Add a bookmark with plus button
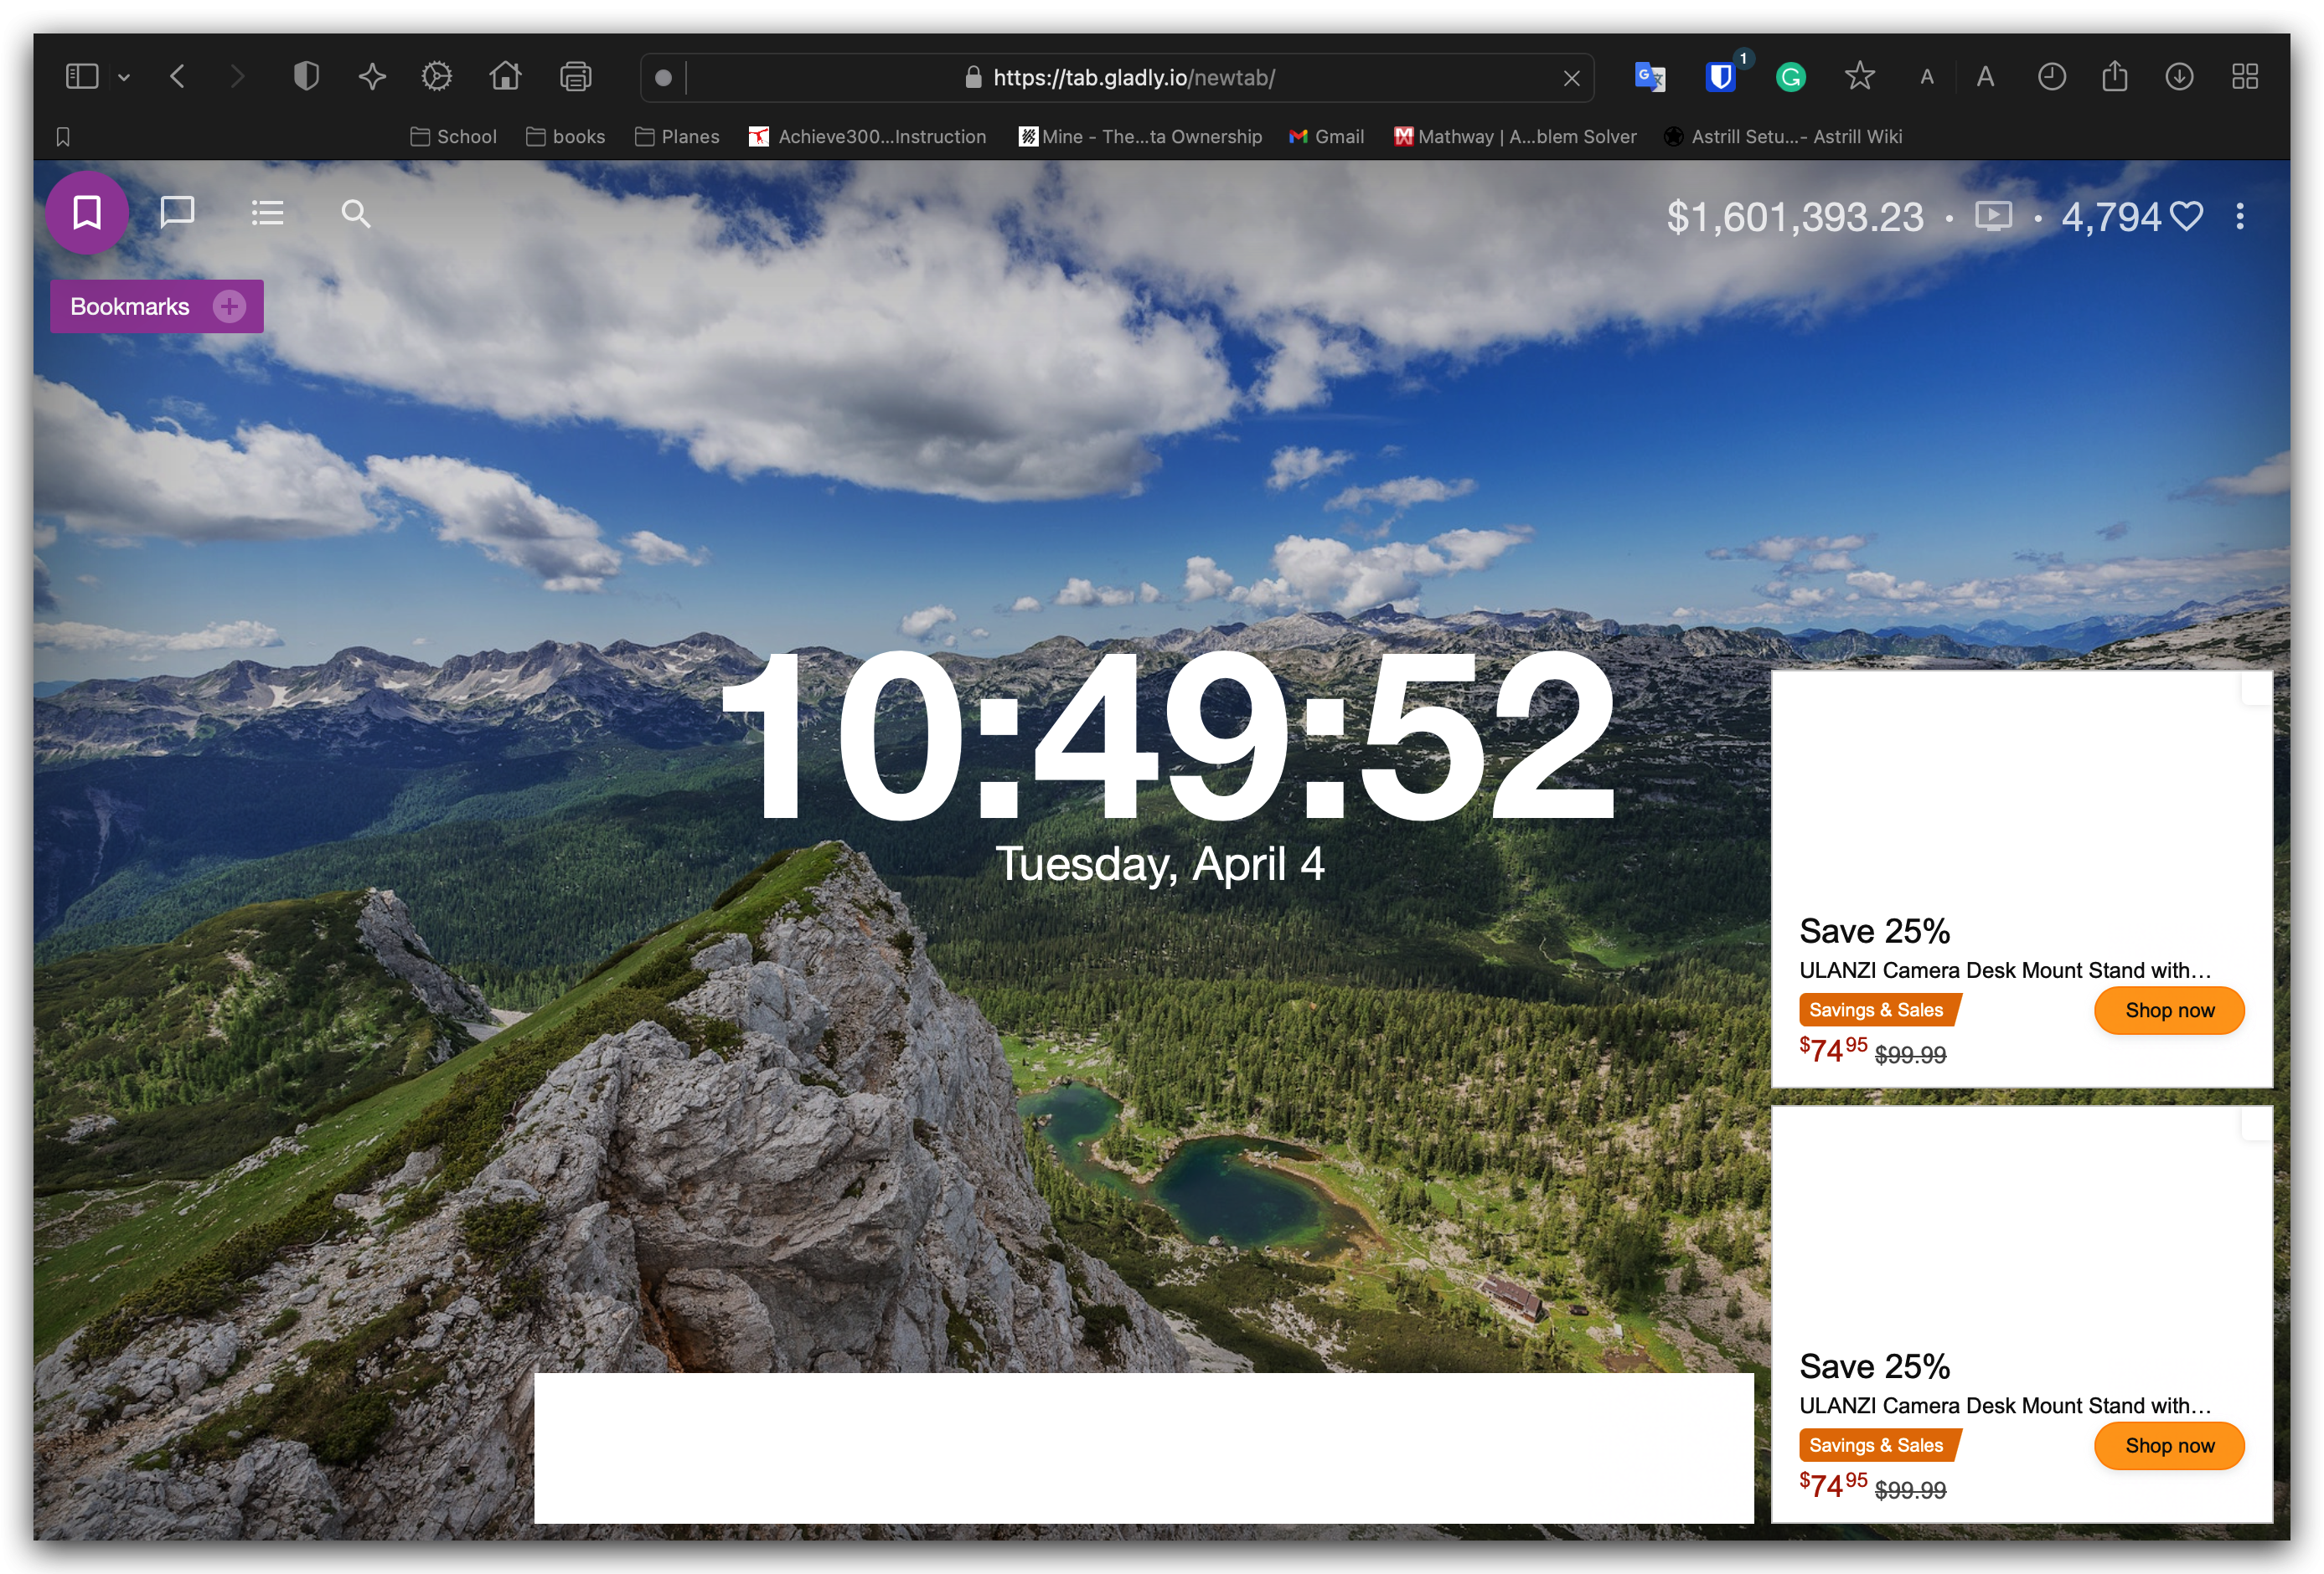 [229, 306]
